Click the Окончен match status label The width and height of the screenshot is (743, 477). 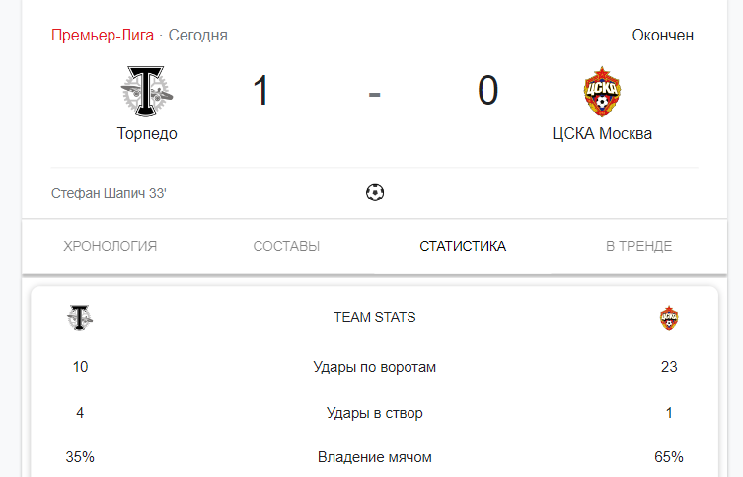pos(662,36)
